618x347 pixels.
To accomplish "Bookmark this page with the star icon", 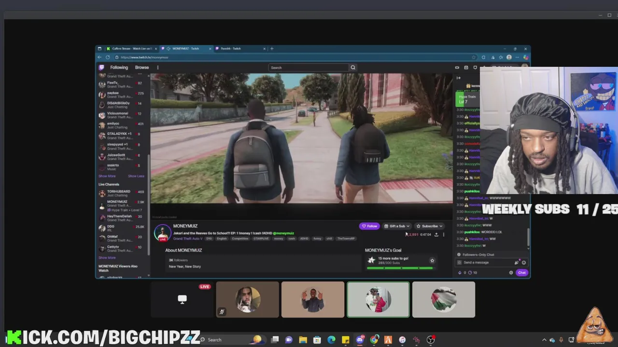I will pos(474,57).
